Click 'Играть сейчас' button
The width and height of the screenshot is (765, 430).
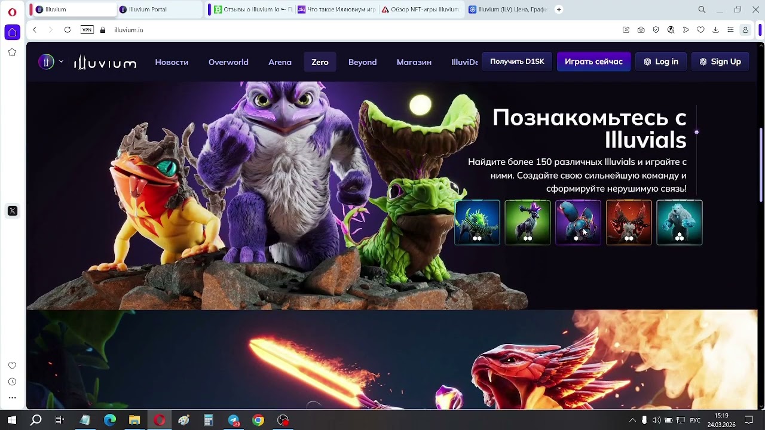click(593, 62)
